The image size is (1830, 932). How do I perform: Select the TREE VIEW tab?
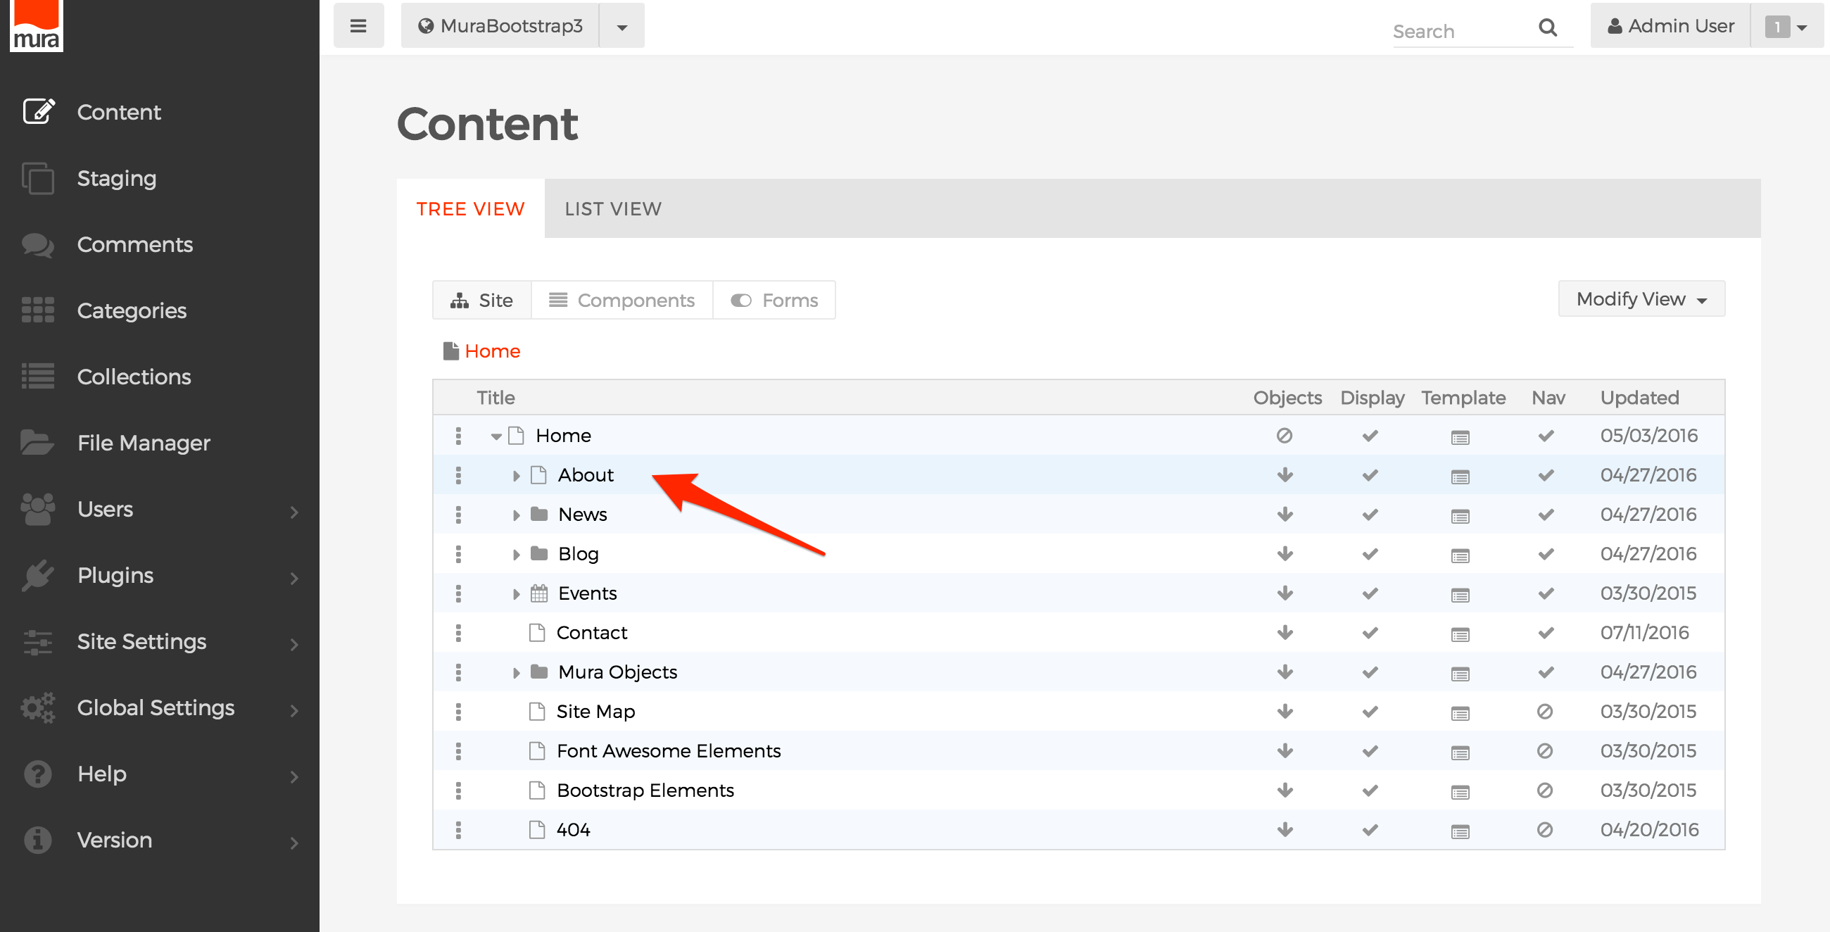click(x=472, y=208)
